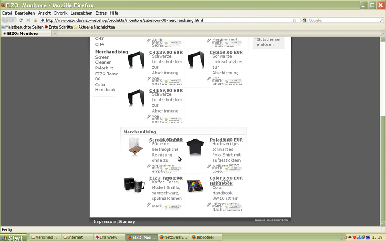386x241 pixels.
Task: Click the Google search input field
Action: (x=343, y=20)
